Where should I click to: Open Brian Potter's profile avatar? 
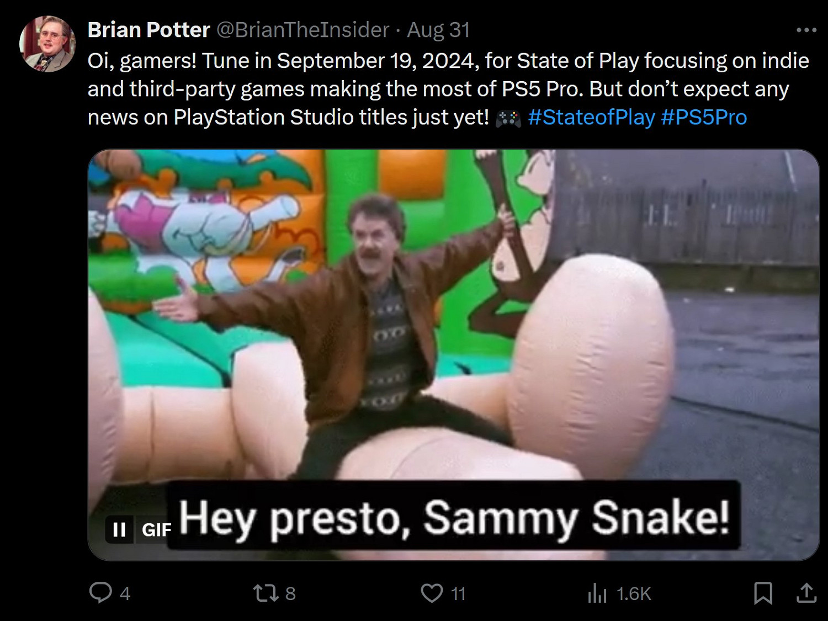(47, 44)
